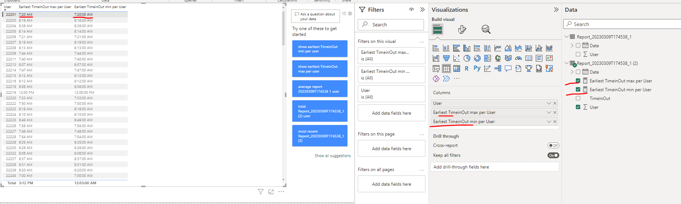The height and width of the screenshot is (204, 681).
Task: Collapse the Visualizations pane
Action: pos(556,10)
